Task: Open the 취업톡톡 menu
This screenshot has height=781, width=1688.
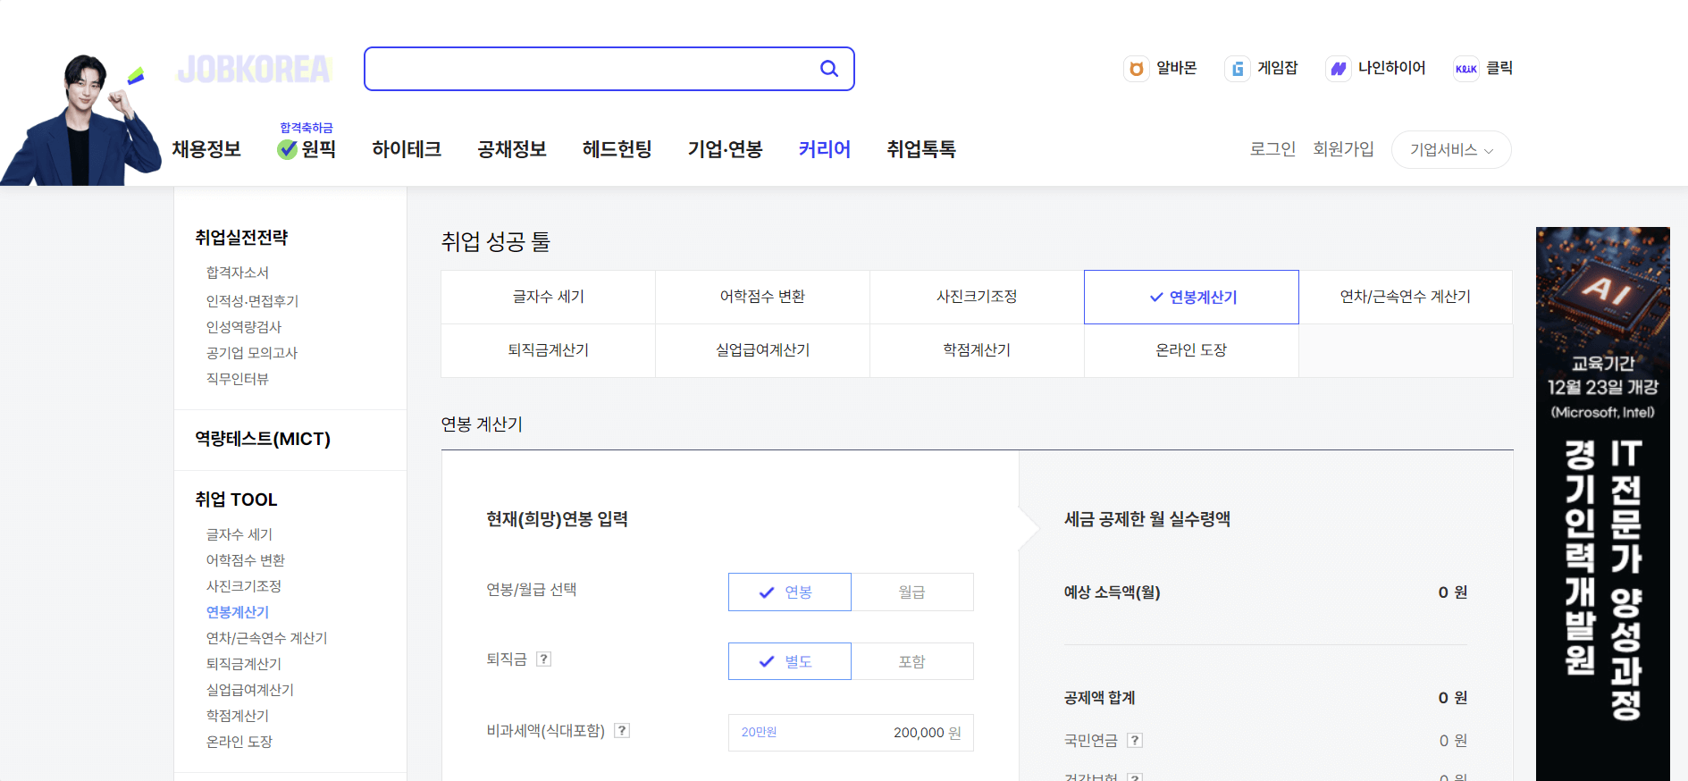Action: click(921, 149)
